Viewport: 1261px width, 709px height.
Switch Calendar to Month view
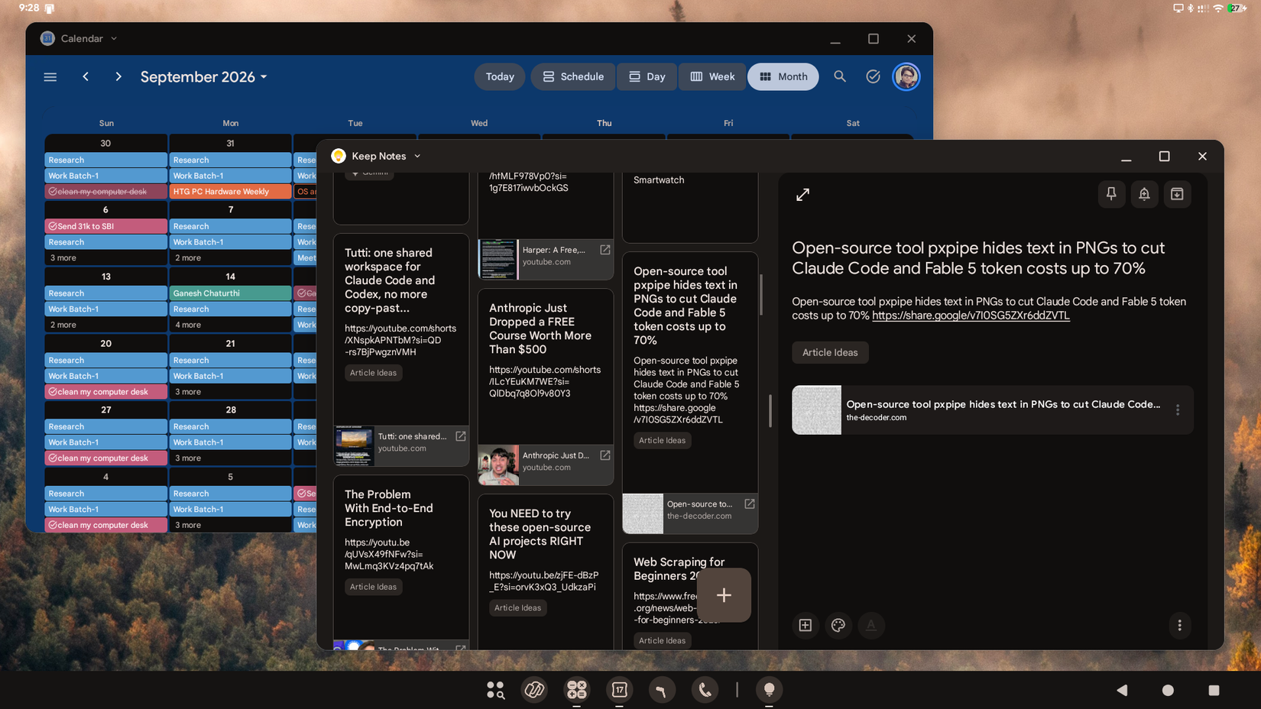click(x=783, y=76)
